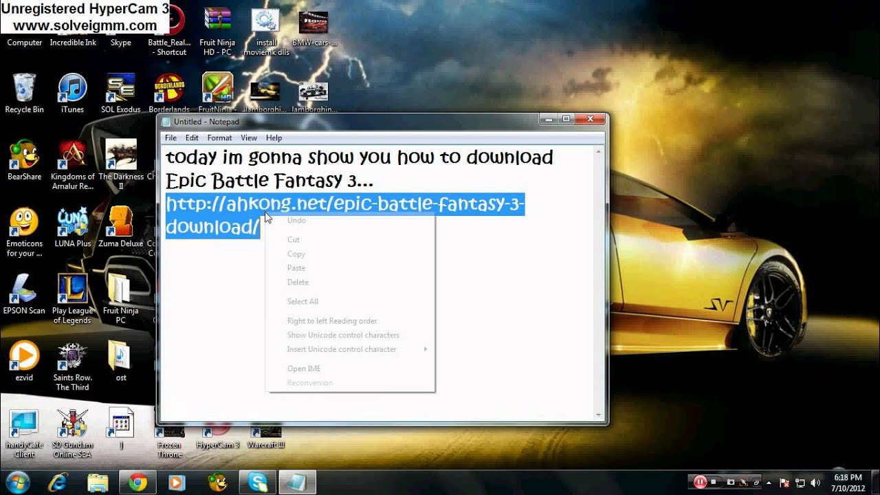Toggle Show Unicode control characters
The image size is (880, 495).
[350, 335]
